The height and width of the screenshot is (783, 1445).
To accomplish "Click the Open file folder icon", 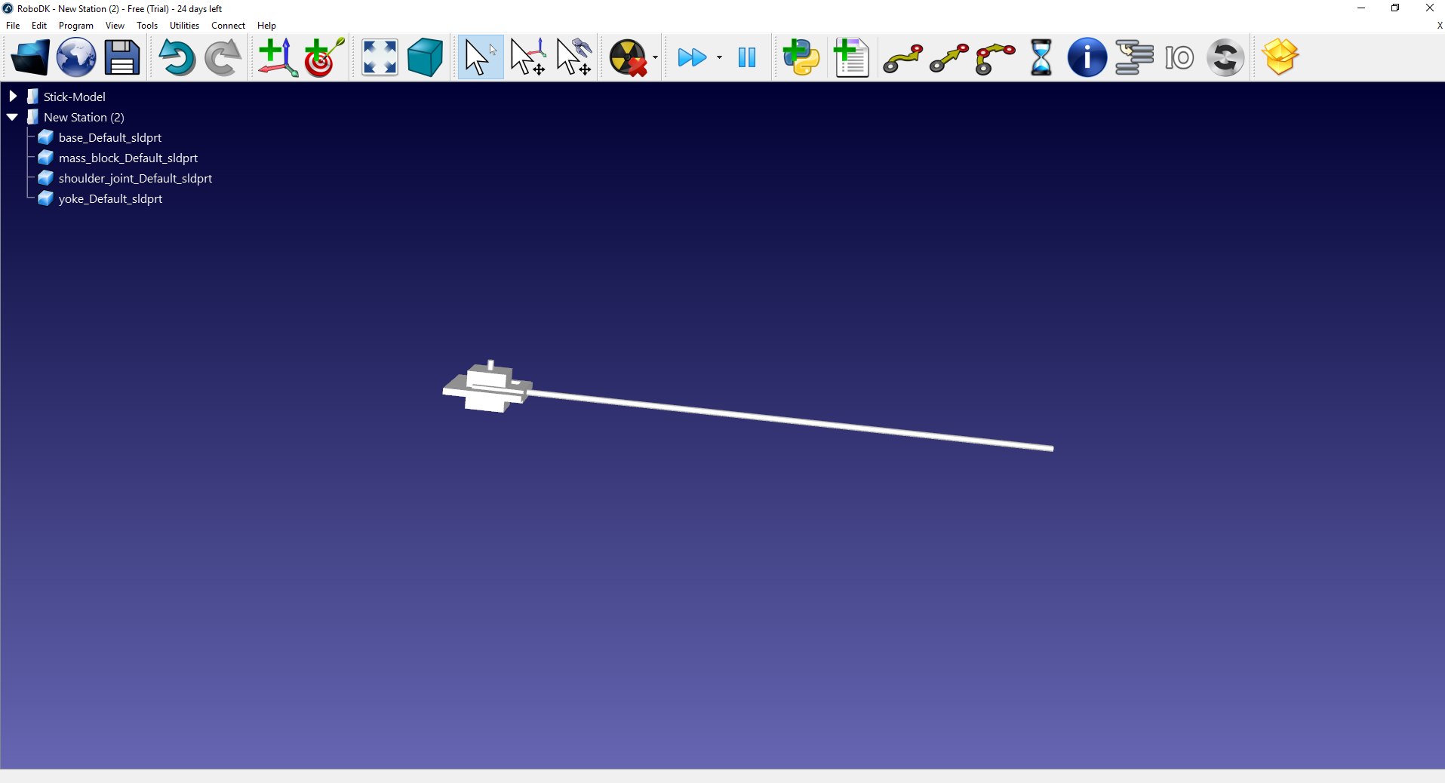I will point(30,57).
